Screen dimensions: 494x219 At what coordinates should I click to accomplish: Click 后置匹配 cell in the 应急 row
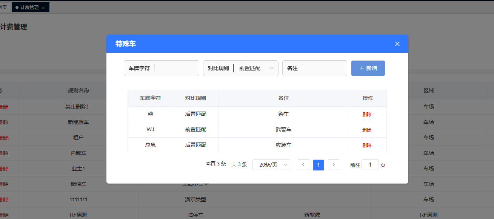tap(195, 145)
